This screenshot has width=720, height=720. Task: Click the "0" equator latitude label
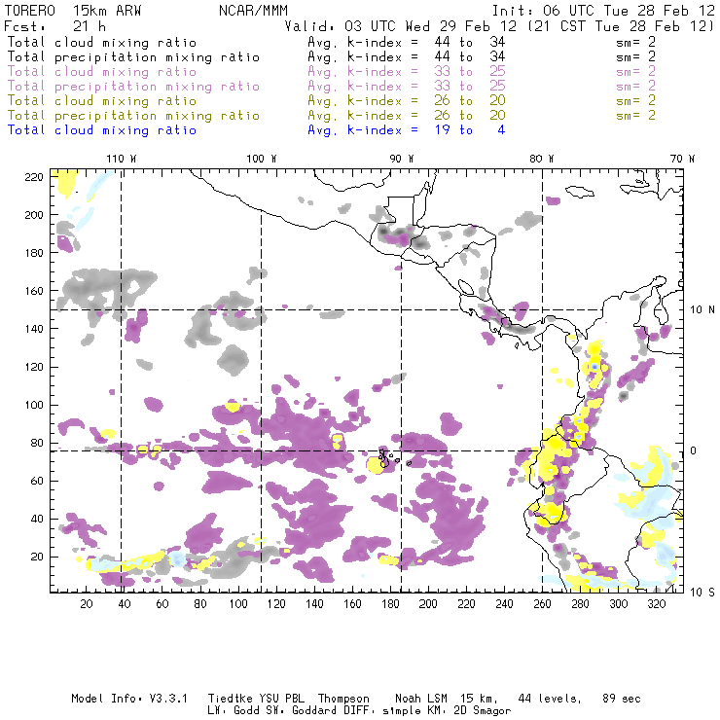[693, 450]
